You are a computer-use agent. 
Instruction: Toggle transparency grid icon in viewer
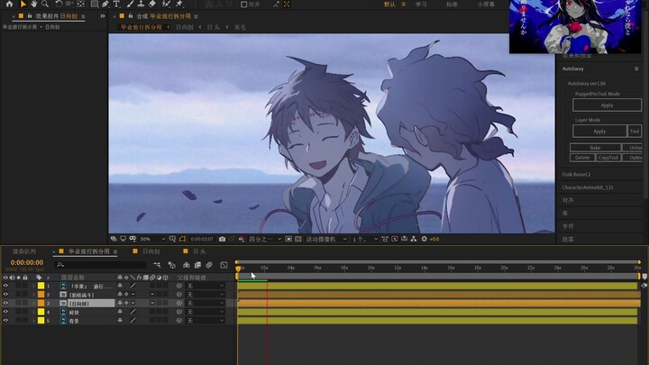pos(298,239)
